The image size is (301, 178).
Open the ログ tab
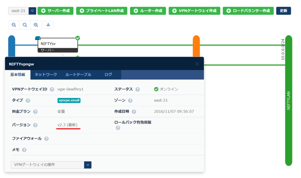pyautogui.click(x=108, y=75)
